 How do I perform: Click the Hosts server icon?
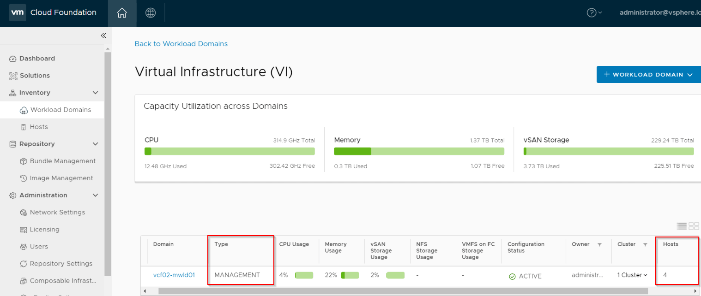(24, 127)
